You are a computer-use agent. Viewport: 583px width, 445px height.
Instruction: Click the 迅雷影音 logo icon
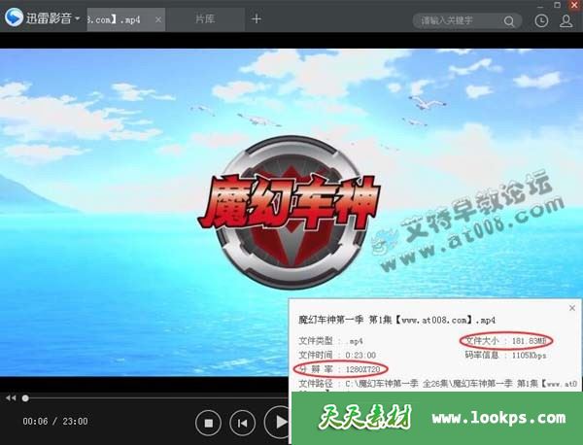pos(13,18)
